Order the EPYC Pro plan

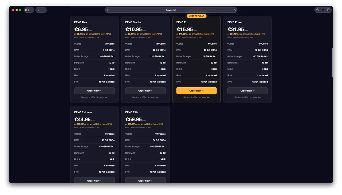pyautogui.click(x=196, y=91)
